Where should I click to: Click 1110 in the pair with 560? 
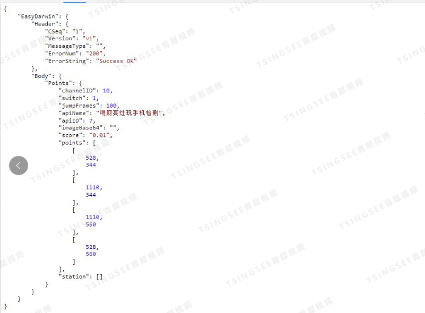[x=92, y=217]
